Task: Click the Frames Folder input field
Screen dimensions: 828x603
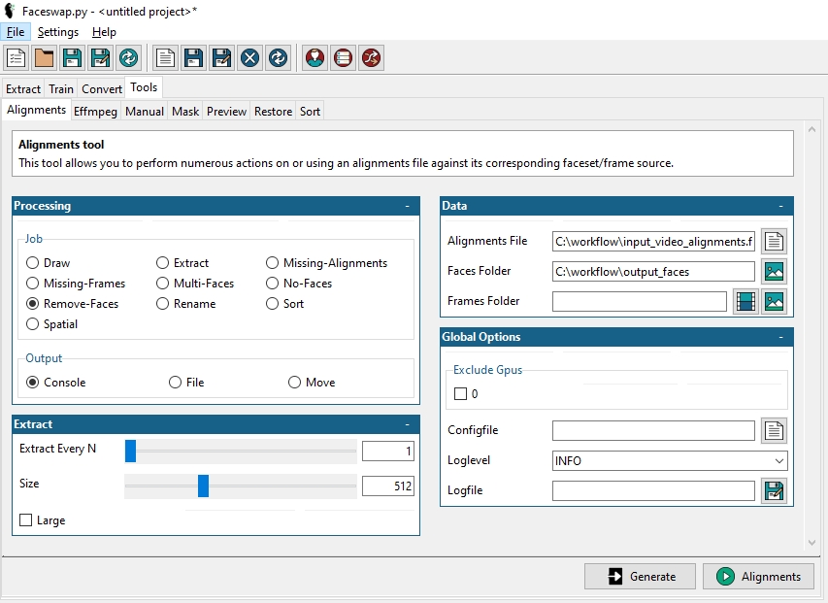Action: click(x=640, y=301)
